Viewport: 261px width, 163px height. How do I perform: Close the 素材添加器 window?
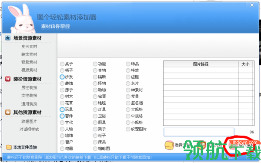[x=252, y=5]
